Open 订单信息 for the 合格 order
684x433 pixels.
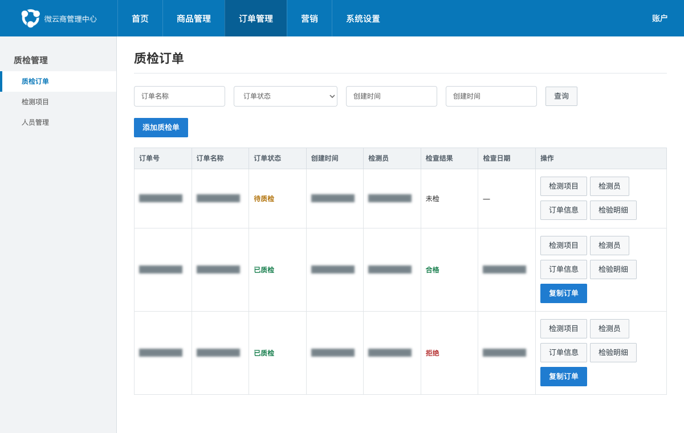(564, 269)
